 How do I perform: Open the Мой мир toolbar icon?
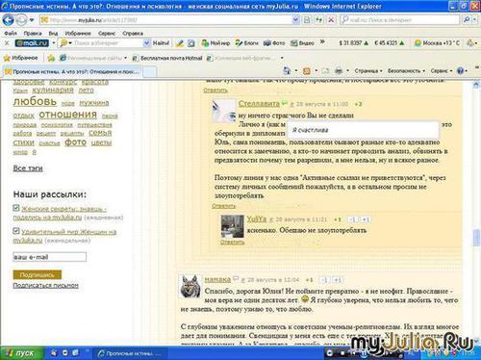click(x=215, y=43)
